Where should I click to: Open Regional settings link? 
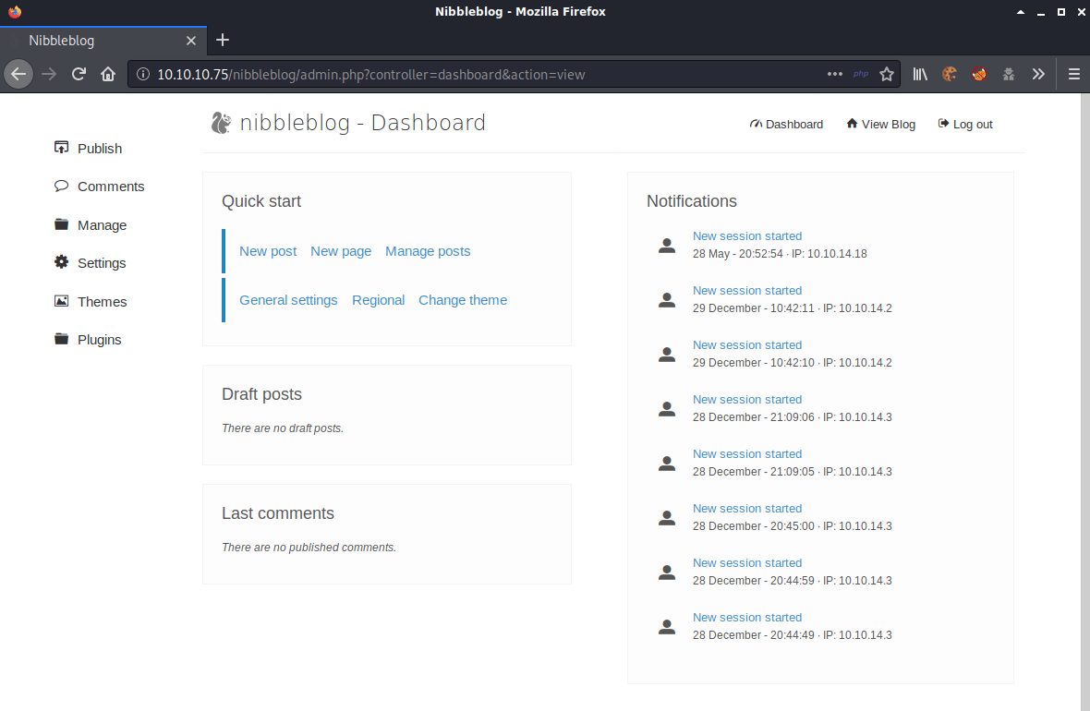click(378, 300)
